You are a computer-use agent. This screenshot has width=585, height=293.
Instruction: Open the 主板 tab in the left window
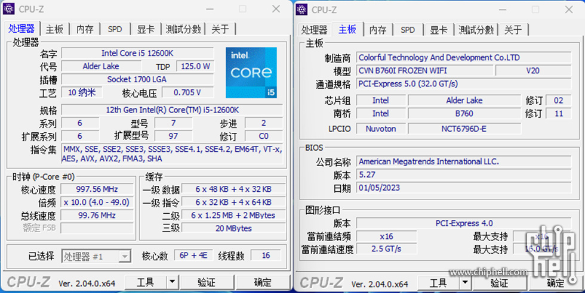point(54,29)
